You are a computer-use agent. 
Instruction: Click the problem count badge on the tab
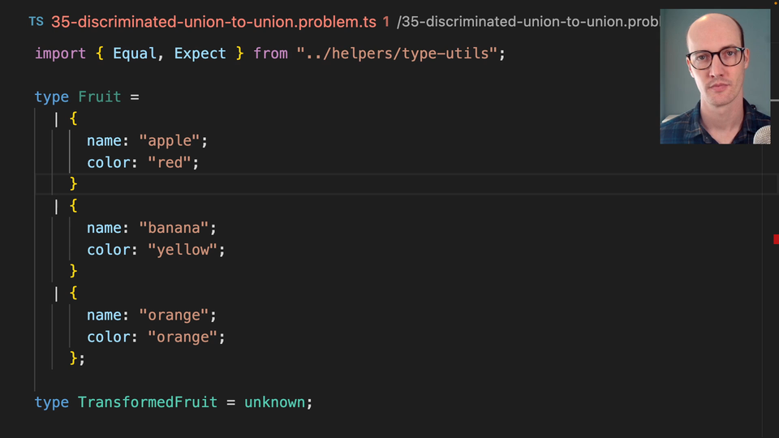[385, 22]
